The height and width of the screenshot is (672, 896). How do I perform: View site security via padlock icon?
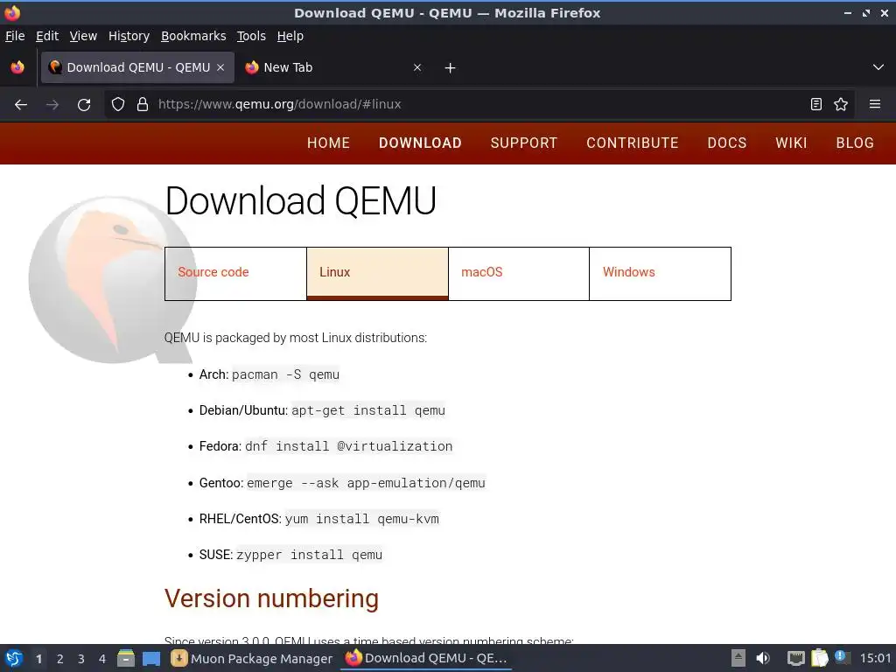point(143,105)
